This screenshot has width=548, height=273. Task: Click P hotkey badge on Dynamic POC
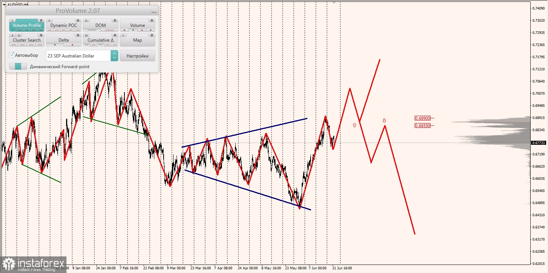pyautogui.click(x=49, y=21)
